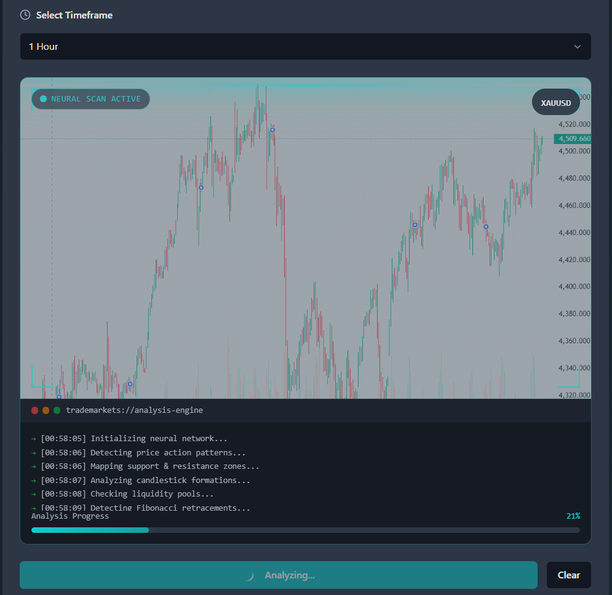Select the Detecting Fibonacci retracements log entry
This screenshot has height=595, width=612.
[x=141, y=508]
